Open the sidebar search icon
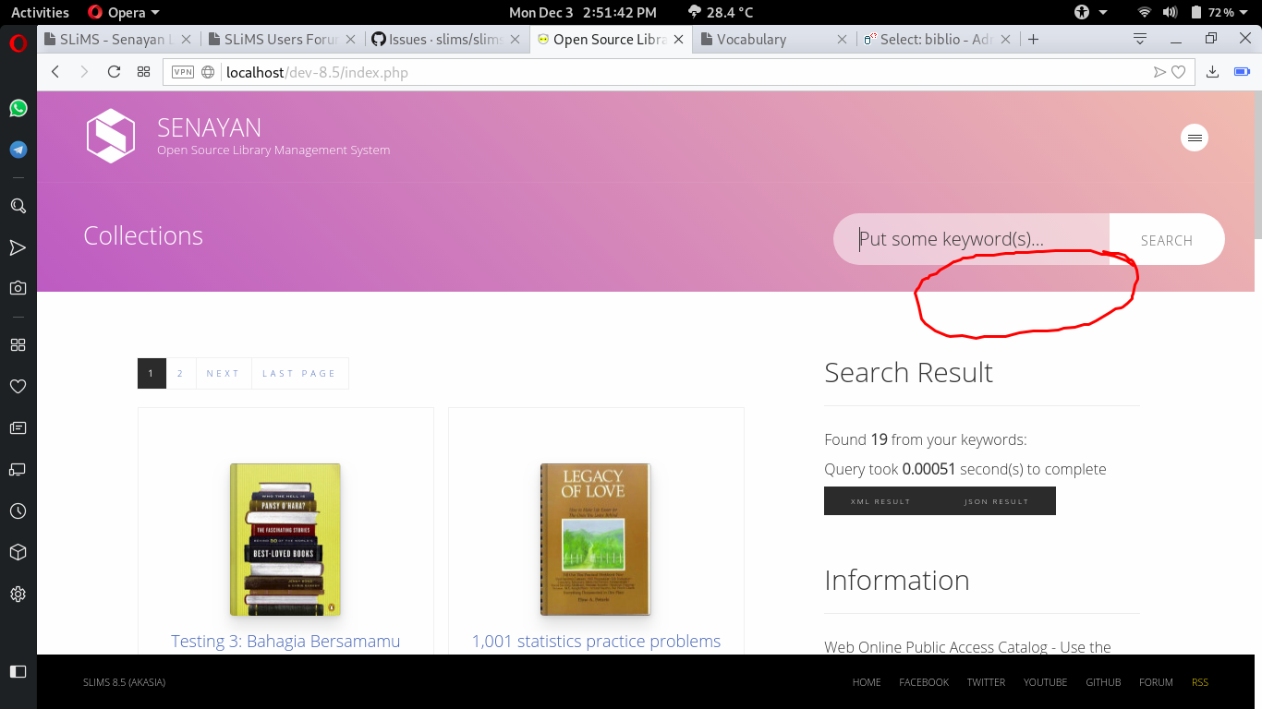Viewport: 1262px width, 709px height. [18, 206]
